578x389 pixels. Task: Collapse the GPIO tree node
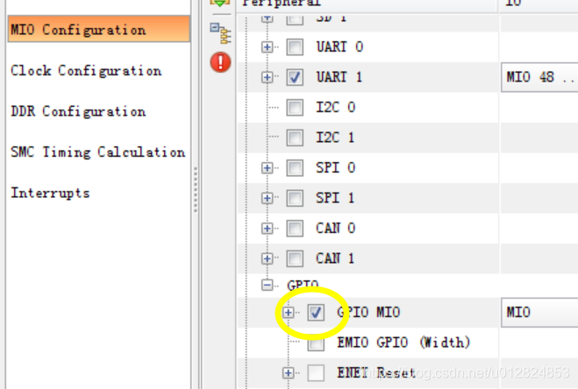click(267, 285)
